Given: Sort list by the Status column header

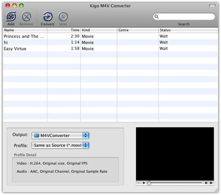Looking at the screenshot, I should (188, 30).
